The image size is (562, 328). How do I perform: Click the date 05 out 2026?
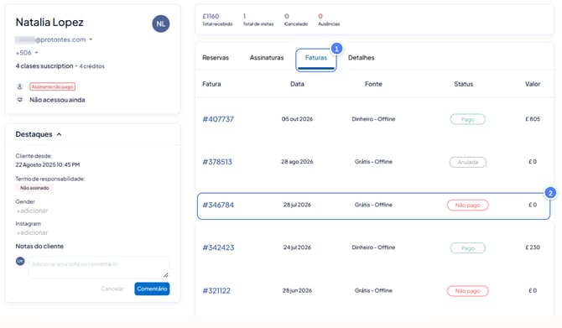(x=297, y=119)
